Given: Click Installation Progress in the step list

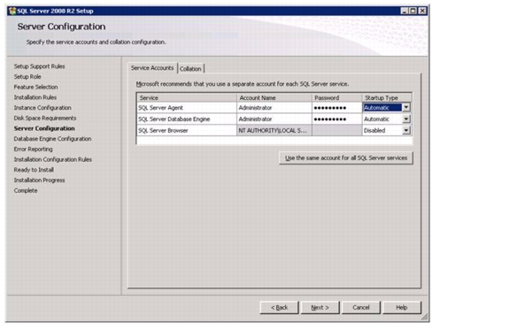Looking at the screenshot, I should pos(39,180).
